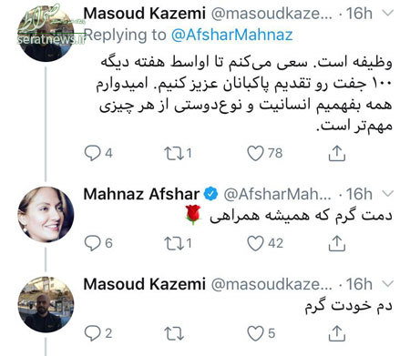Share the last Masoud Kazemi tweet
Image resolution: width=410 pixels, height=356 pixels.
(x=337, y=333)
